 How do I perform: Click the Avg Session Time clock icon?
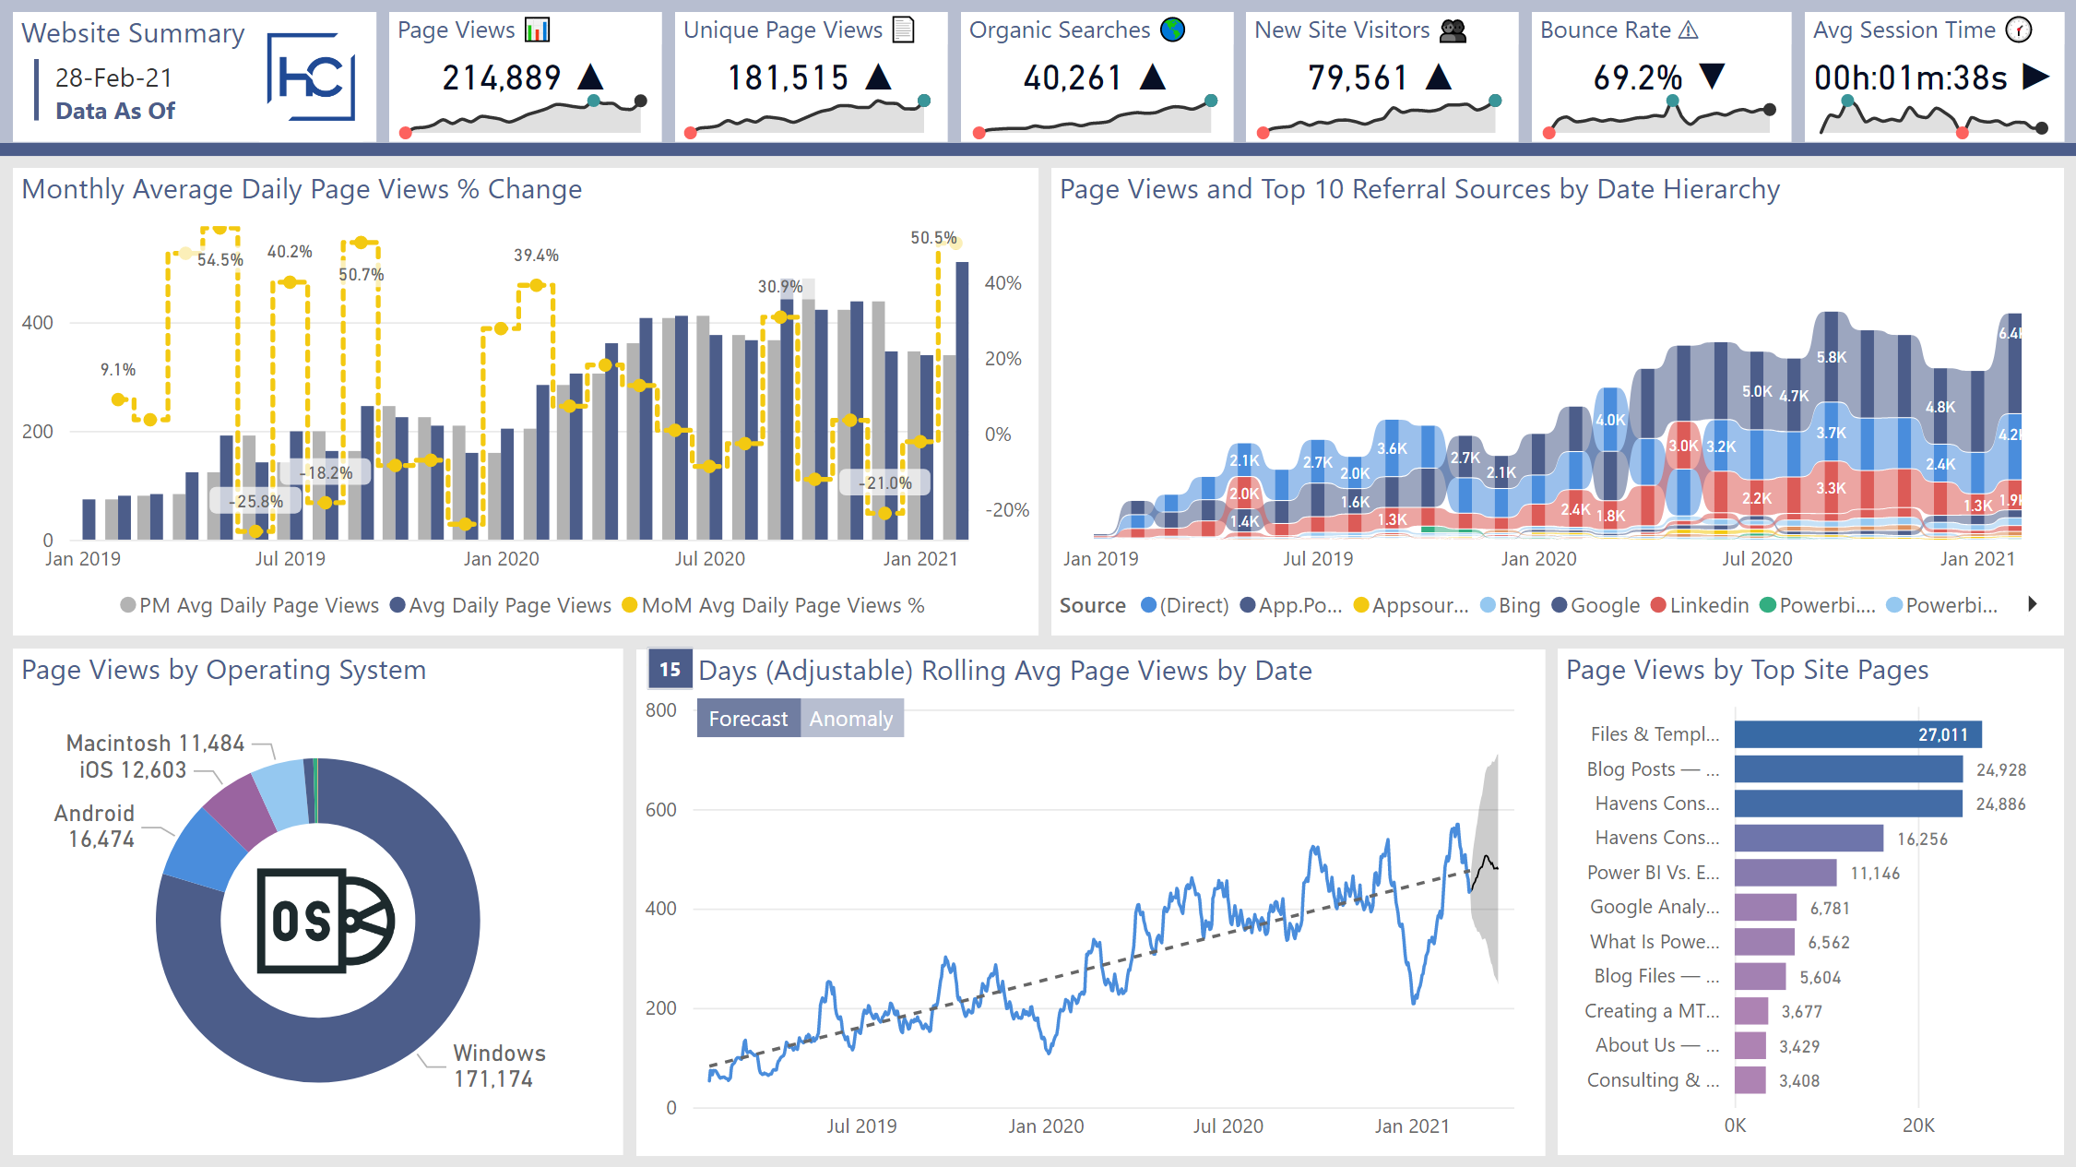[x=2019, y=30]
